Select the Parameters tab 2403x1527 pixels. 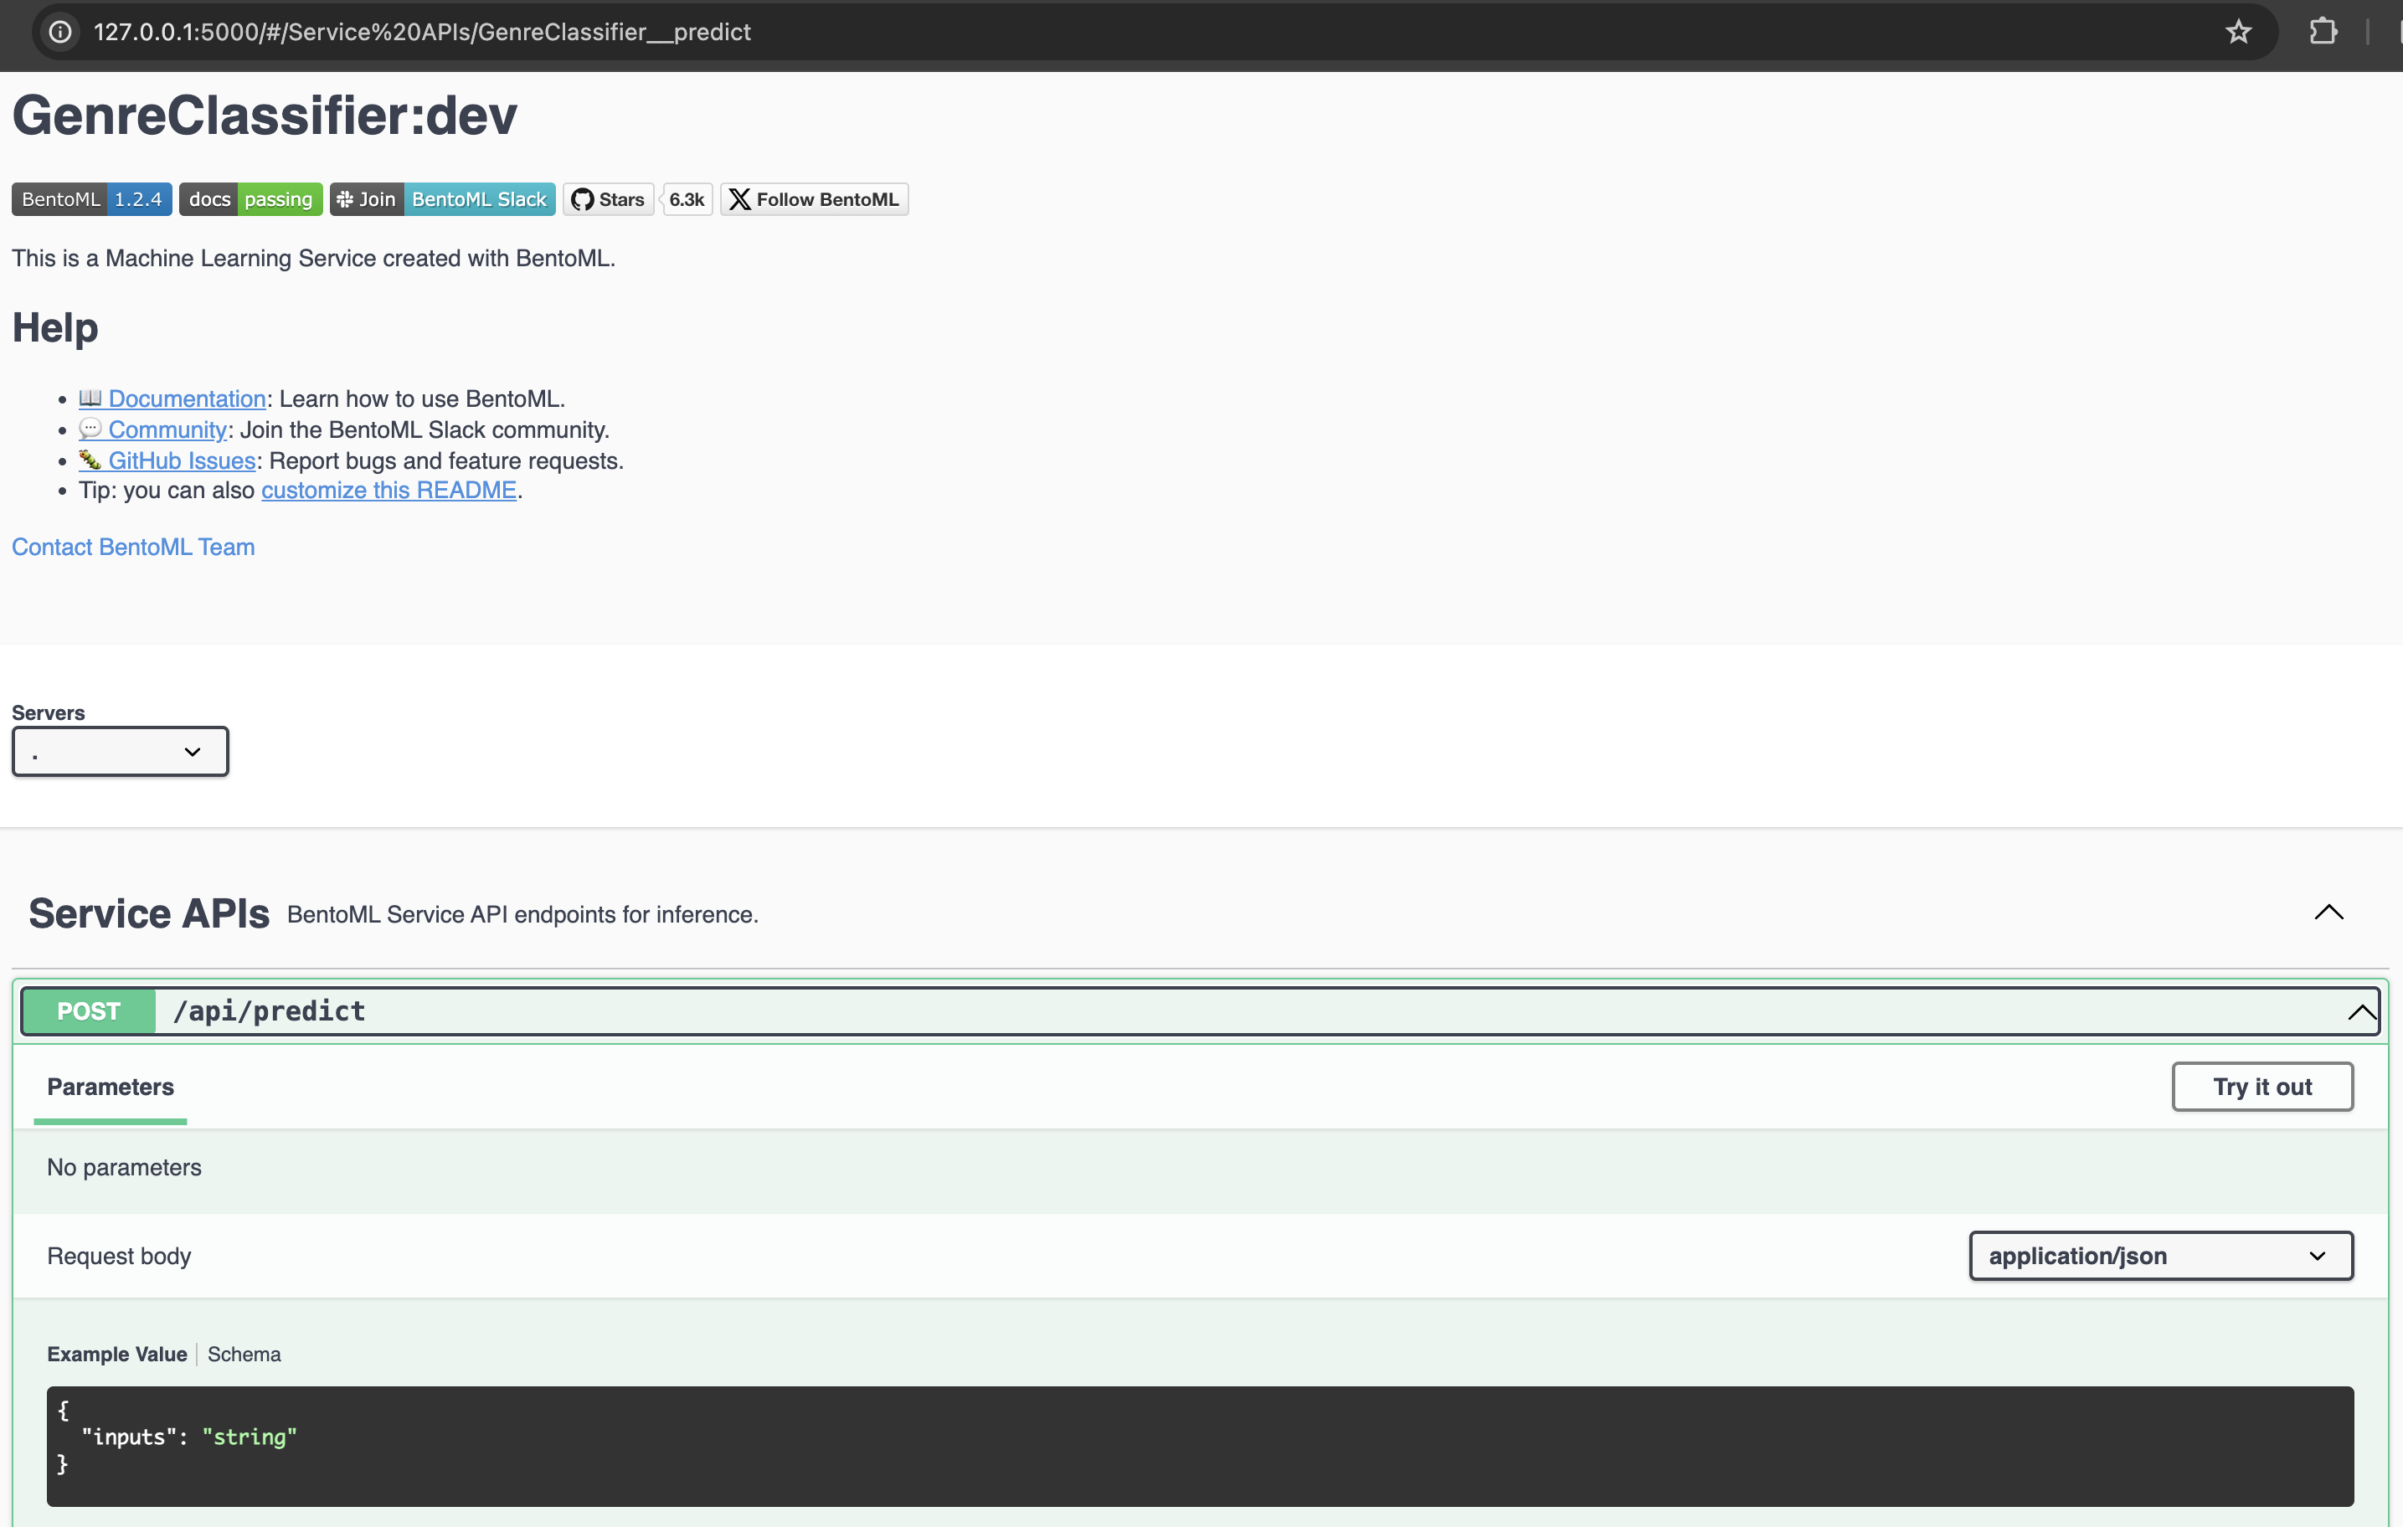click(x=111, y=1087)
